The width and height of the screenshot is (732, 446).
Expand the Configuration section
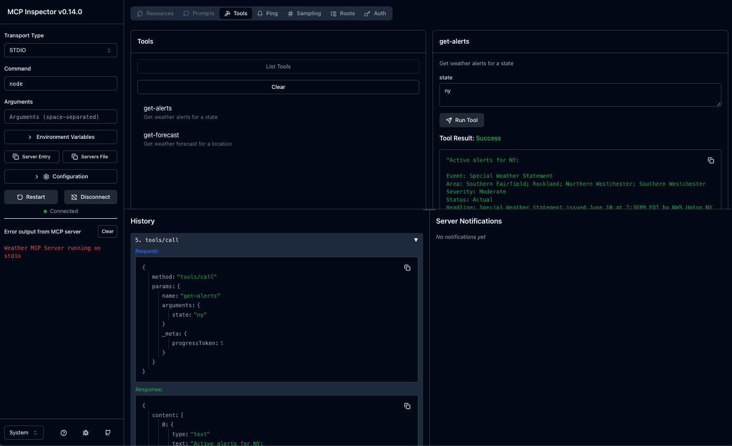pyautogui.click(x=61, y=177)
